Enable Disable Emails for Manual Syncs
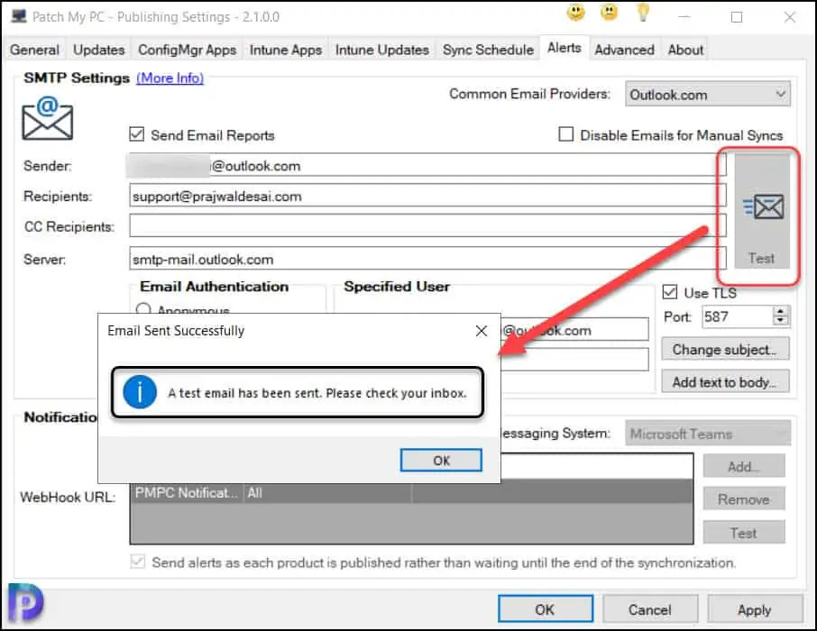Screen dimensions: 817x631 [565, 134]
